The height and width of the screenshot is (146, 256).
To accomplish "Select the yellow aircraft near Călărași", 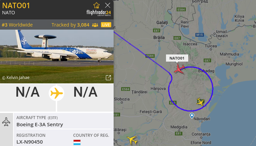I will pyautogui.click(x=132, y=140).
